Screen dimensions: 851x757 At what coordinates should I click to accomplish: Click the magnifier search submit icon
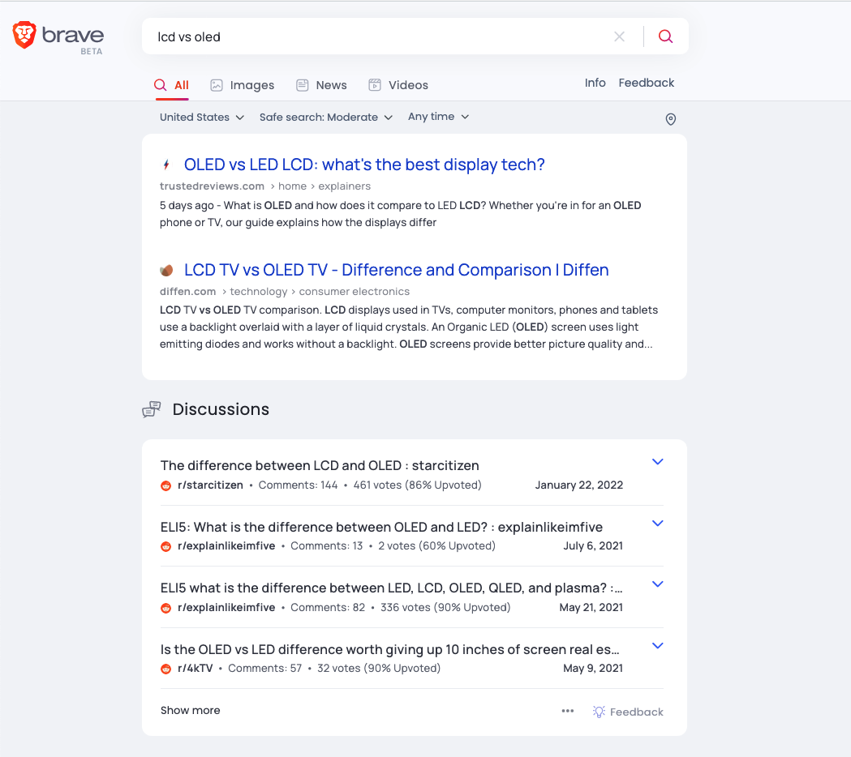point(665,36)
